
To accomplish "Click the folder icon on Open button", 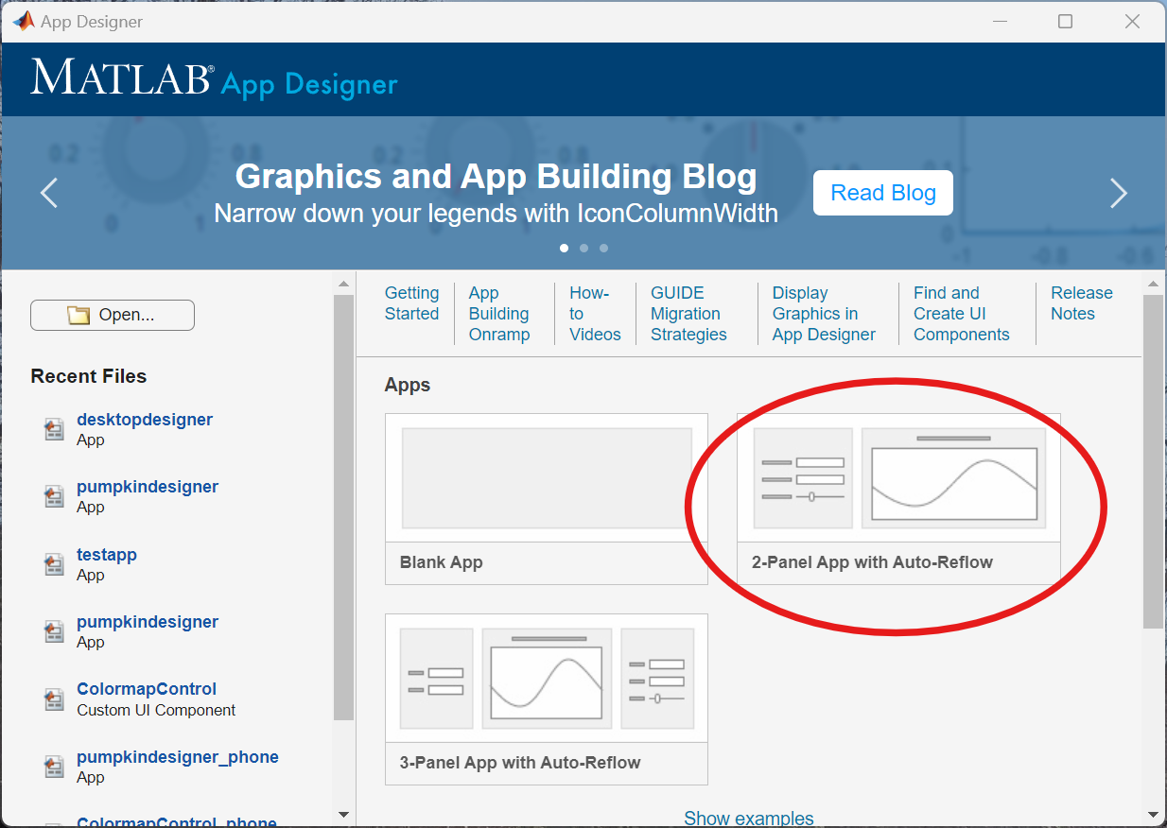I will tap(78, 316).
